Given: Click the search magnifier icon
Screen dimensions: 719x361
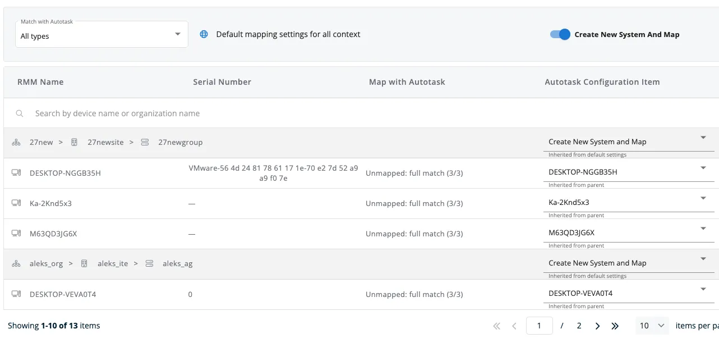Looking at the screenshot, I should pos(20,113).
